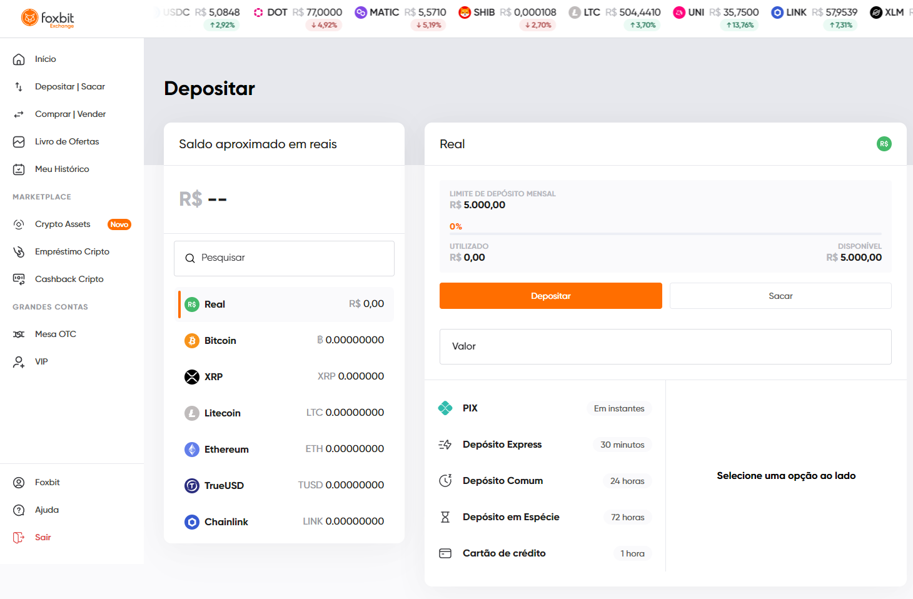Image resolution: width=913 pixels, height=599 pixels.
Task: Click the Ajuda question mark icon
Action: pos(19,510)
